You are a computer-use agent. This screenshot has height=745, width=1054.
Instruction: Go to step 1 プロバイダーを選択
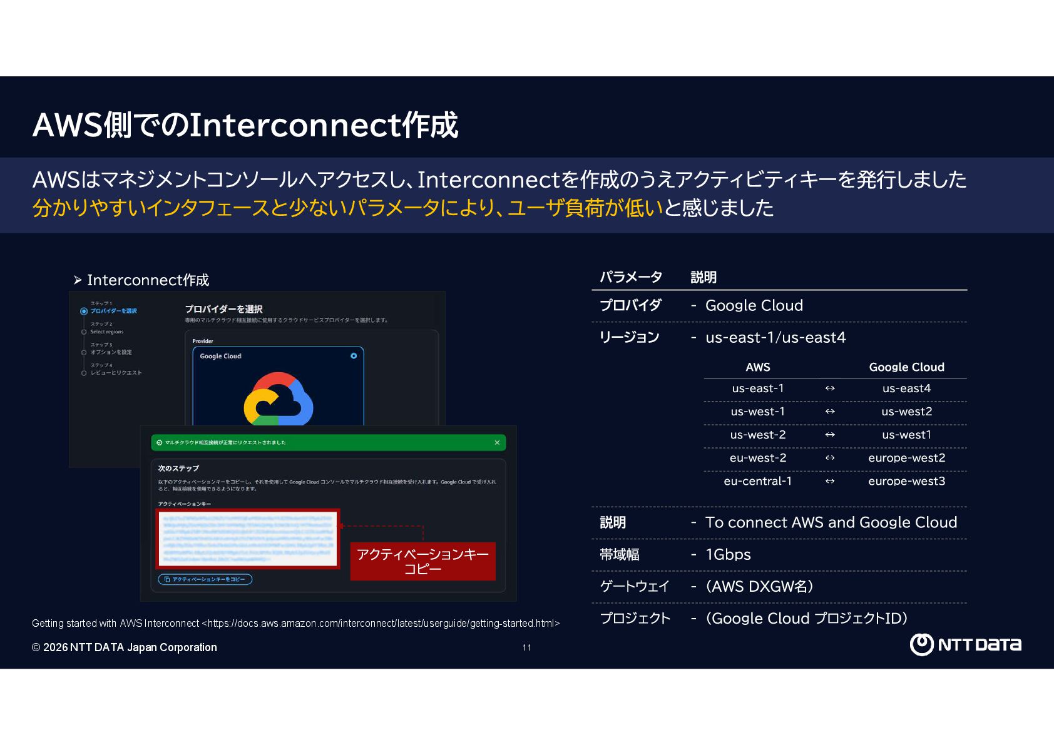point(113,311)
